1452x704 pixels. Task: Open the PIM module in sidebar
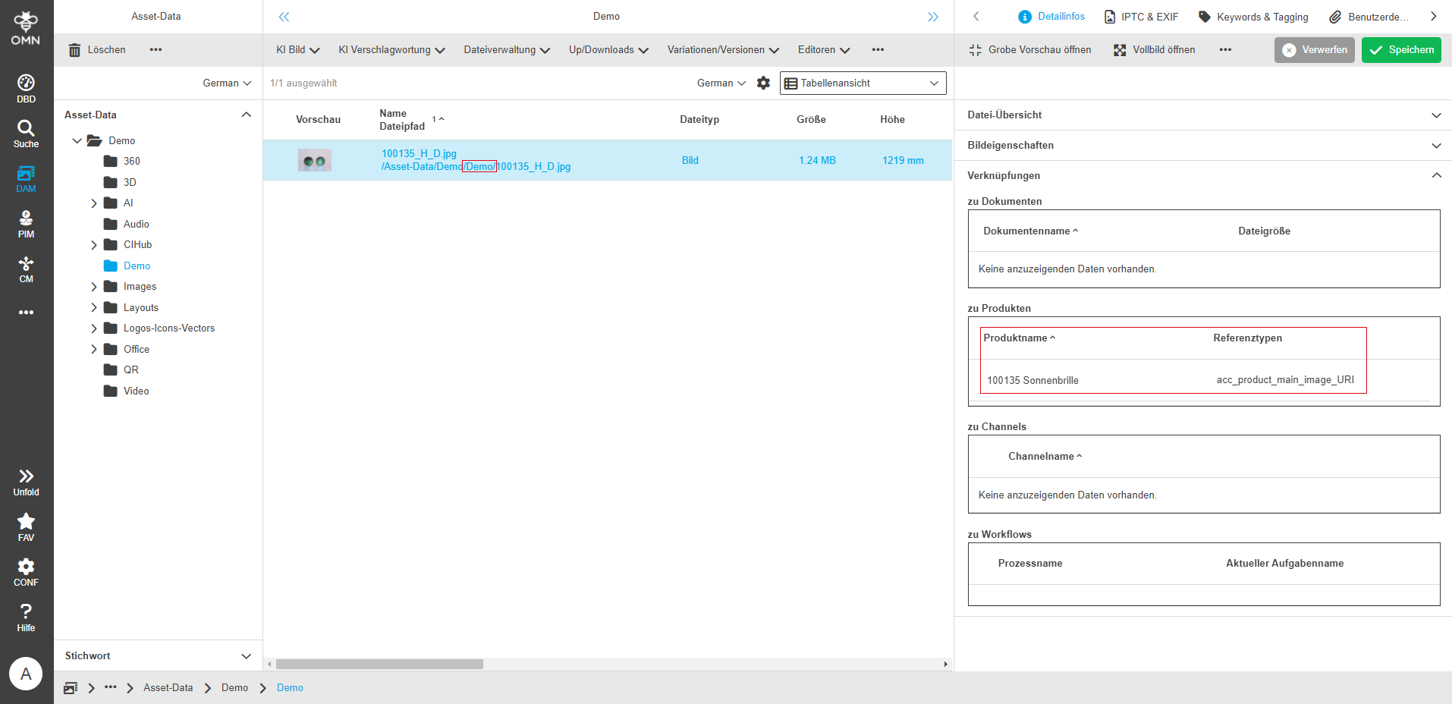pos(26,224)
